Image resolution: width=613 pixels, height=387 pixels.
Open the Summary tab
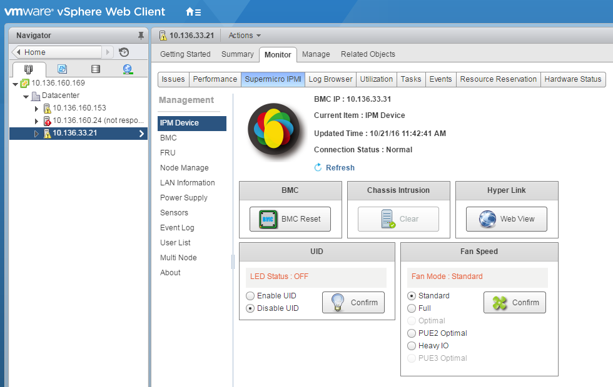(x=237, y=54)
